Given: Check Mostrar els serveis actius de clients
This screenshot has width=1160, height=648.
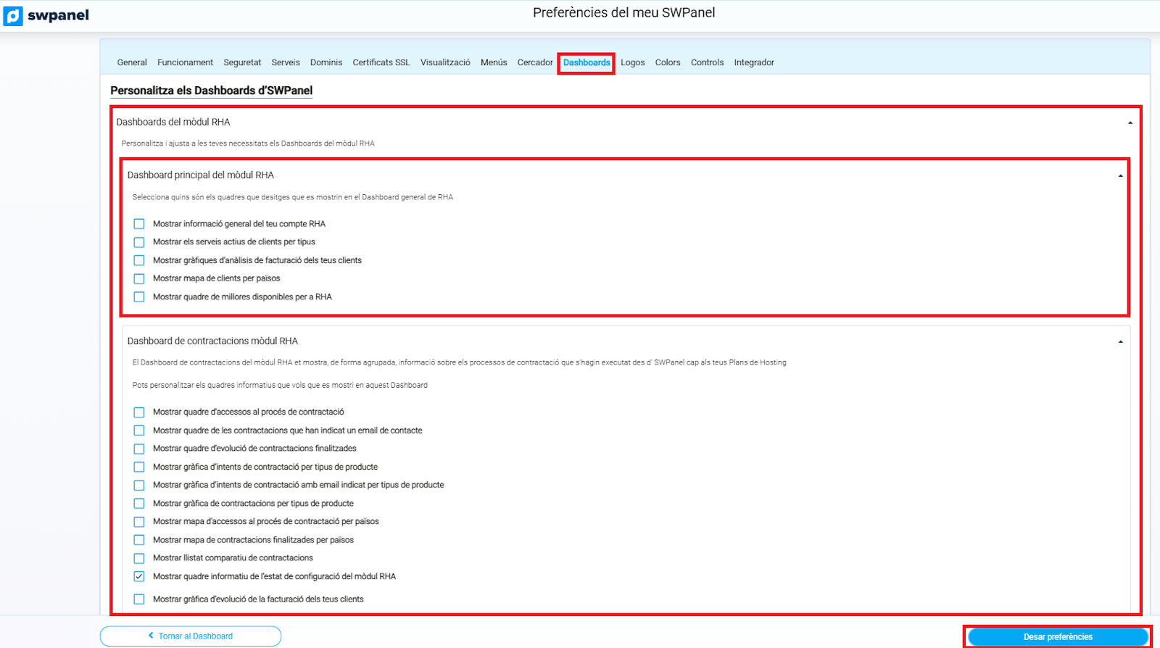Looking at the screenshot, I should click(x=139, y=242).
